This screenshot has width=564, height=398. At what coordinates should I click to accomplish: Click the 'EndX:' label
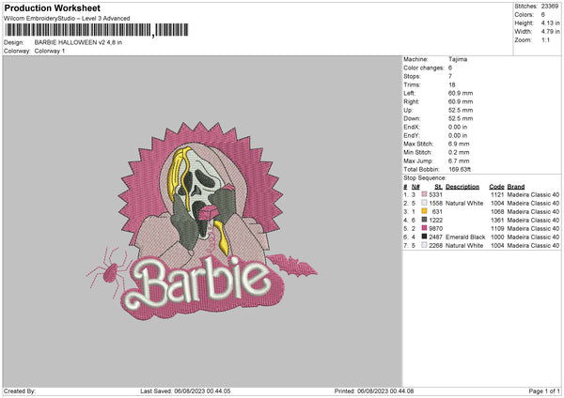click(412, 127)
